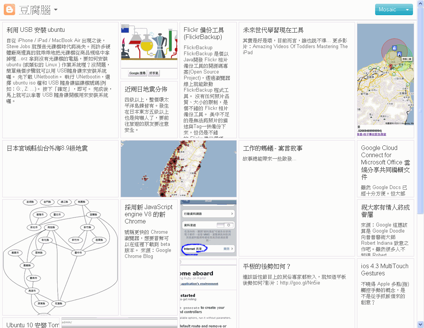Click the scrollbar up arrow
This screenshot has height=328, width=424.
(x=420, y=3)
